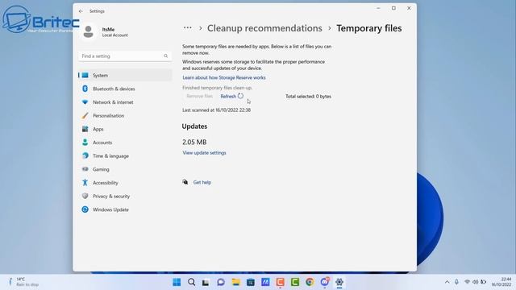
Task: Minimize the Settings window
Action: [378, 8]
